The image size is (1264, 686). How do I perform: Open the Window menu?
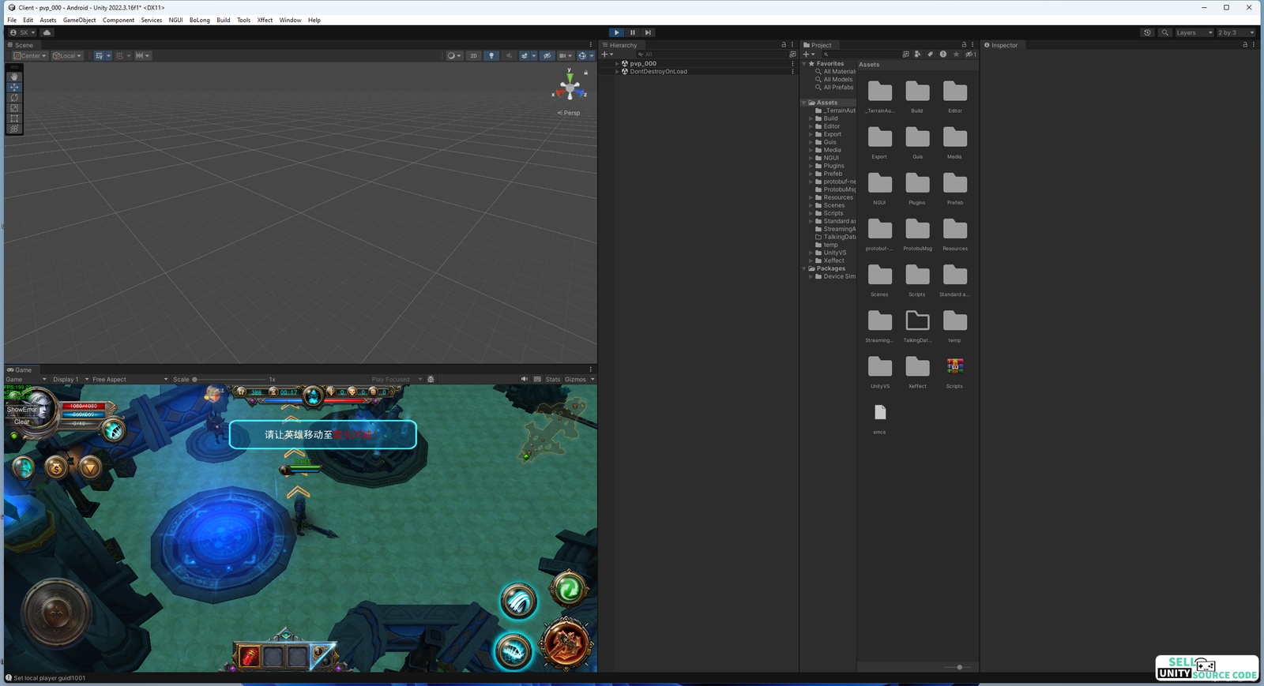coord(291,20)
